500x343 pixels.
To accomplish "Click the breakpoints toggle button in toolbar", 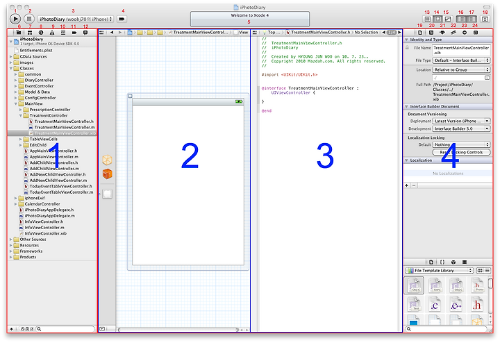I will 122,19.
